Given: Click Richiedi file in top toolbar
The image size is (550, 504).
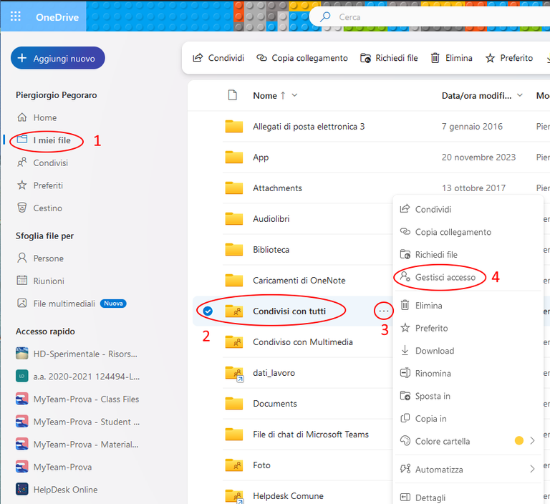Looking at the screenshot, I should click(x=389, y=58).
